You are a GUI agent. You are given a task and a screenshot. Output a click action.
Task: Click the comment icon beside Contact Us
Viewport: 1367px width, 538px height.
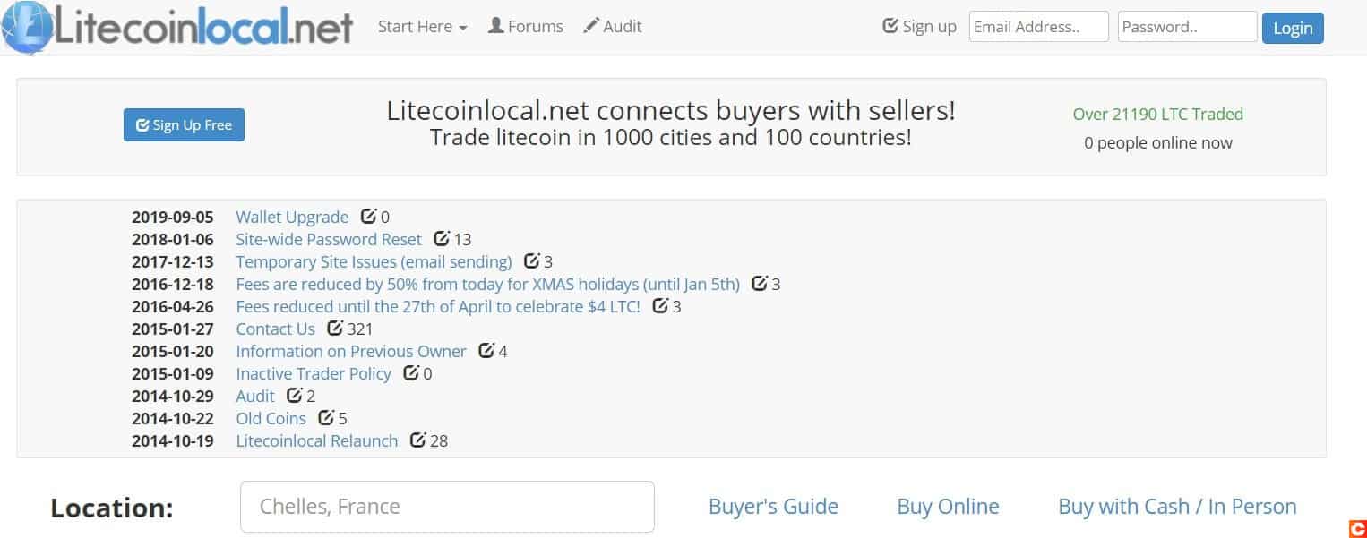(x=335, y=328)
